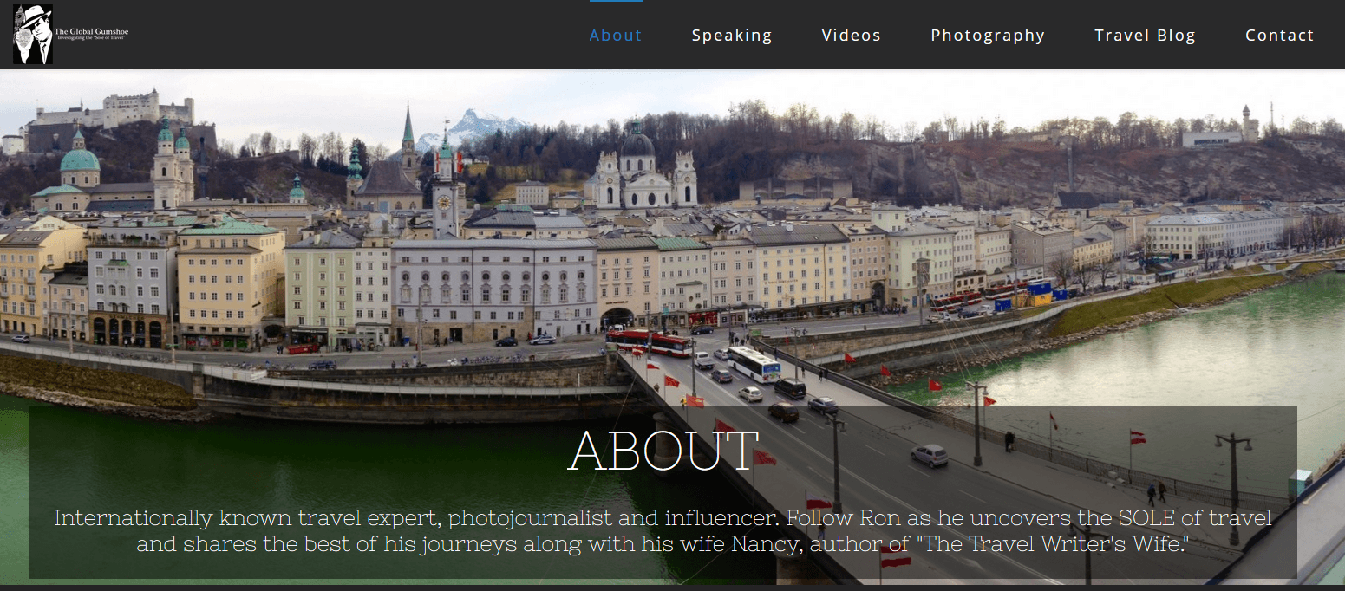The image size is (1345, 591).
Task: Click the ABOUT heading text
Action: (663, 450)
